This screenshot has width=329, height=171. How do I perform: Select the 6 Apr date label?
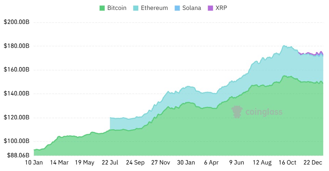pos(211,162)
